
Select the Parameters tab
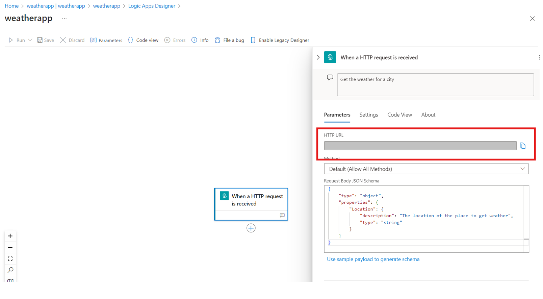pyautogui.click(x=337, y=115)
